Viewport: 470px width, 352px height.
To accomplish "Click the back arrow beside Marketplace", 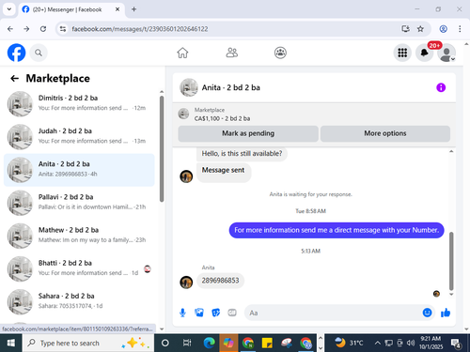I will [x=15, y=78].
